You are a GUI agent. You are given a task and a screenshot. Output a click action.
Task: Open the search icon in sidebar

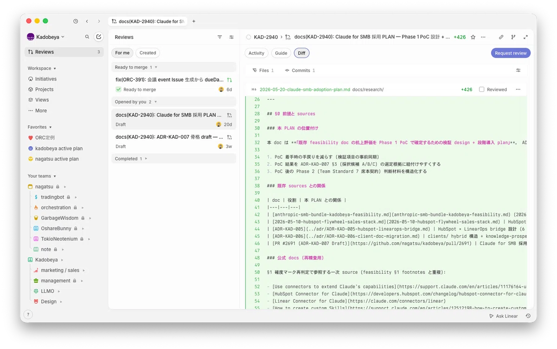(87, 37)
